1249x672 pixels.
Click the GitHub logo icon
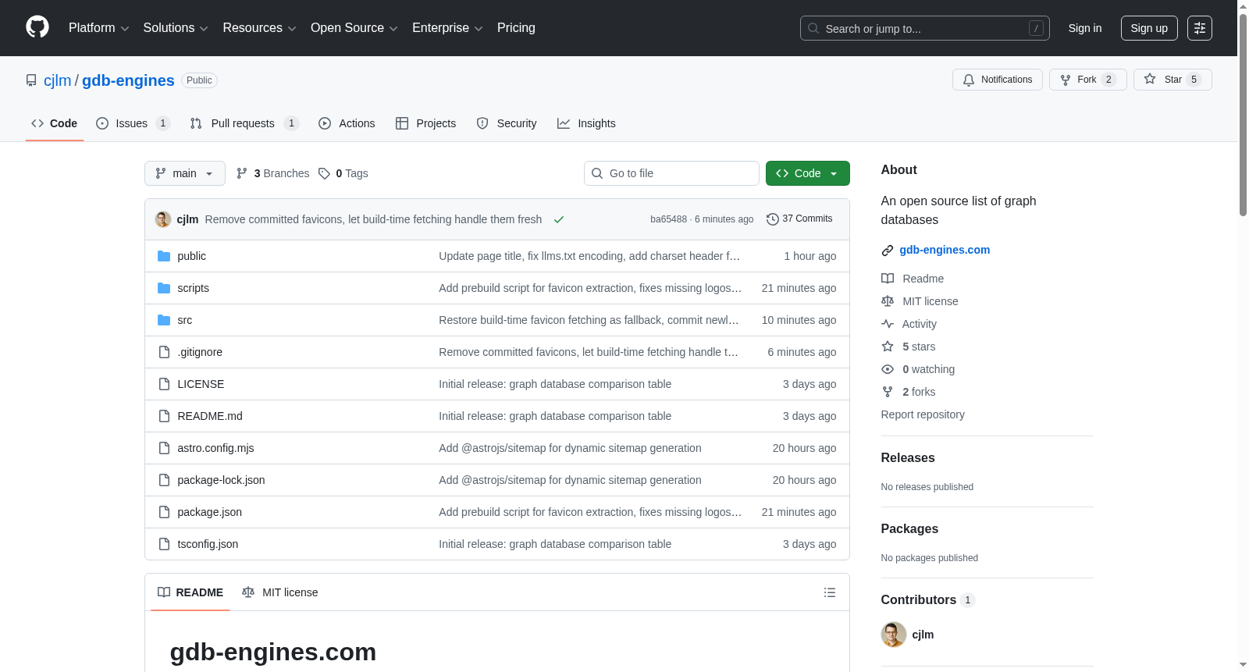tap(37, 27)
